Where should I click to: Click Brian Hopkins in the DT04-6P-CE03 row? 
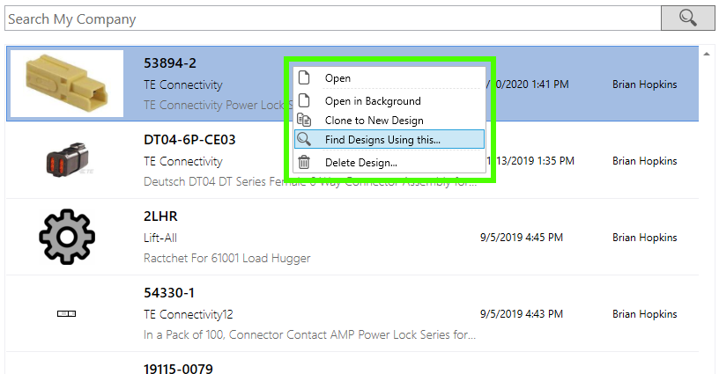click(644, 161)
